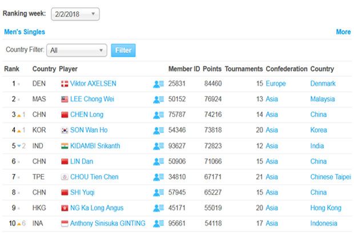
Task: Open LIN Dan's player profile icon
Action: coord(159,161)
